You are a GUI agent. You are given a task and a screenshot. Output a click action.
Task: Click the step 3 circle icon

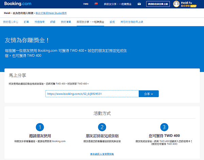pyautogui.click(x=164, y=127)
